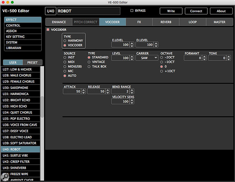Select patch U31: HARMONICA
The width and height of the screenshot is (235, 182).
pyautogui.click(x=20, y=94)
